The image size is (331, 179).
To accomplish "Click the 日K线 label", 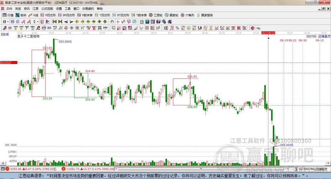I will (5, 34).
